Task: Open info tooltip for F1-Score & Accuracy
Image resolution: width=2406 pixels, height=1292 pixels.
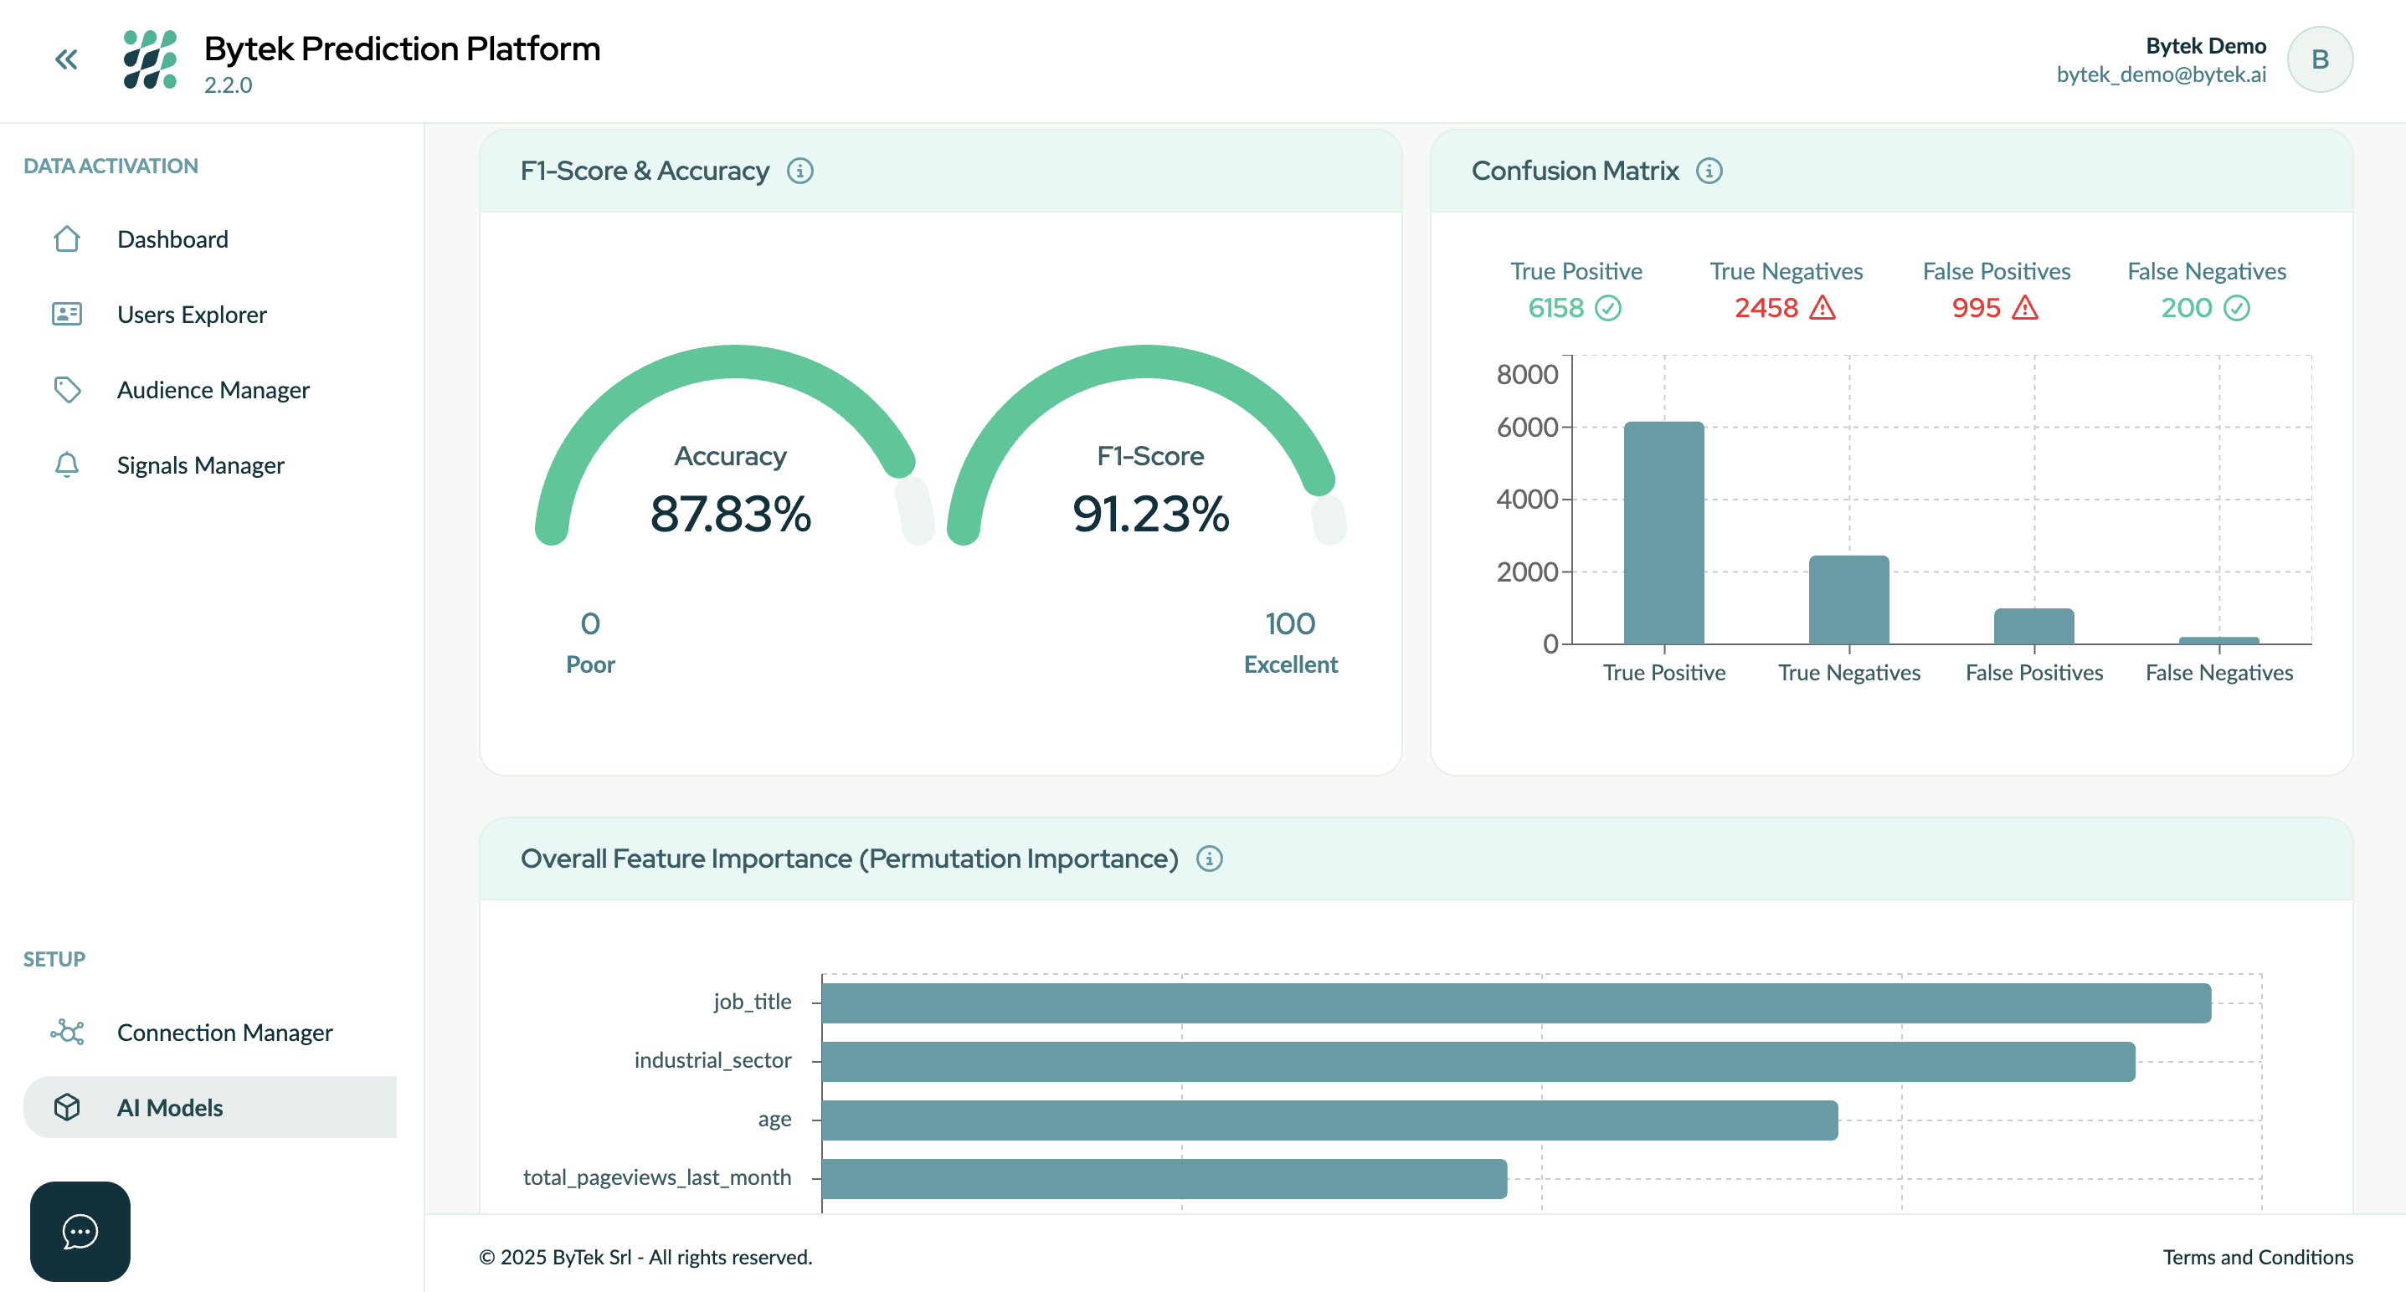Action: pos(801,171)
